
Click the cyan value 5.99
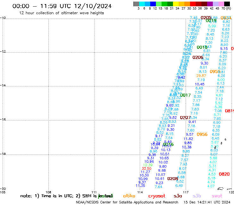(x=212, y=26)
